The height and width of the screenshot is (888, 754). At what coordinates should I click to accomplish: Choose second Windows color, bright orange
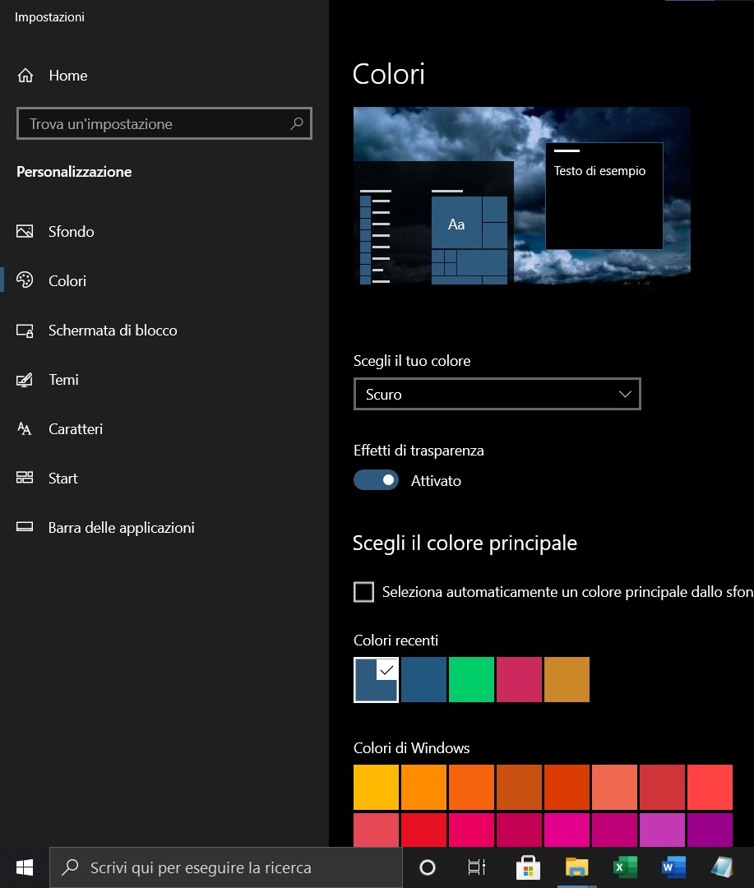[x=423, y=787]
